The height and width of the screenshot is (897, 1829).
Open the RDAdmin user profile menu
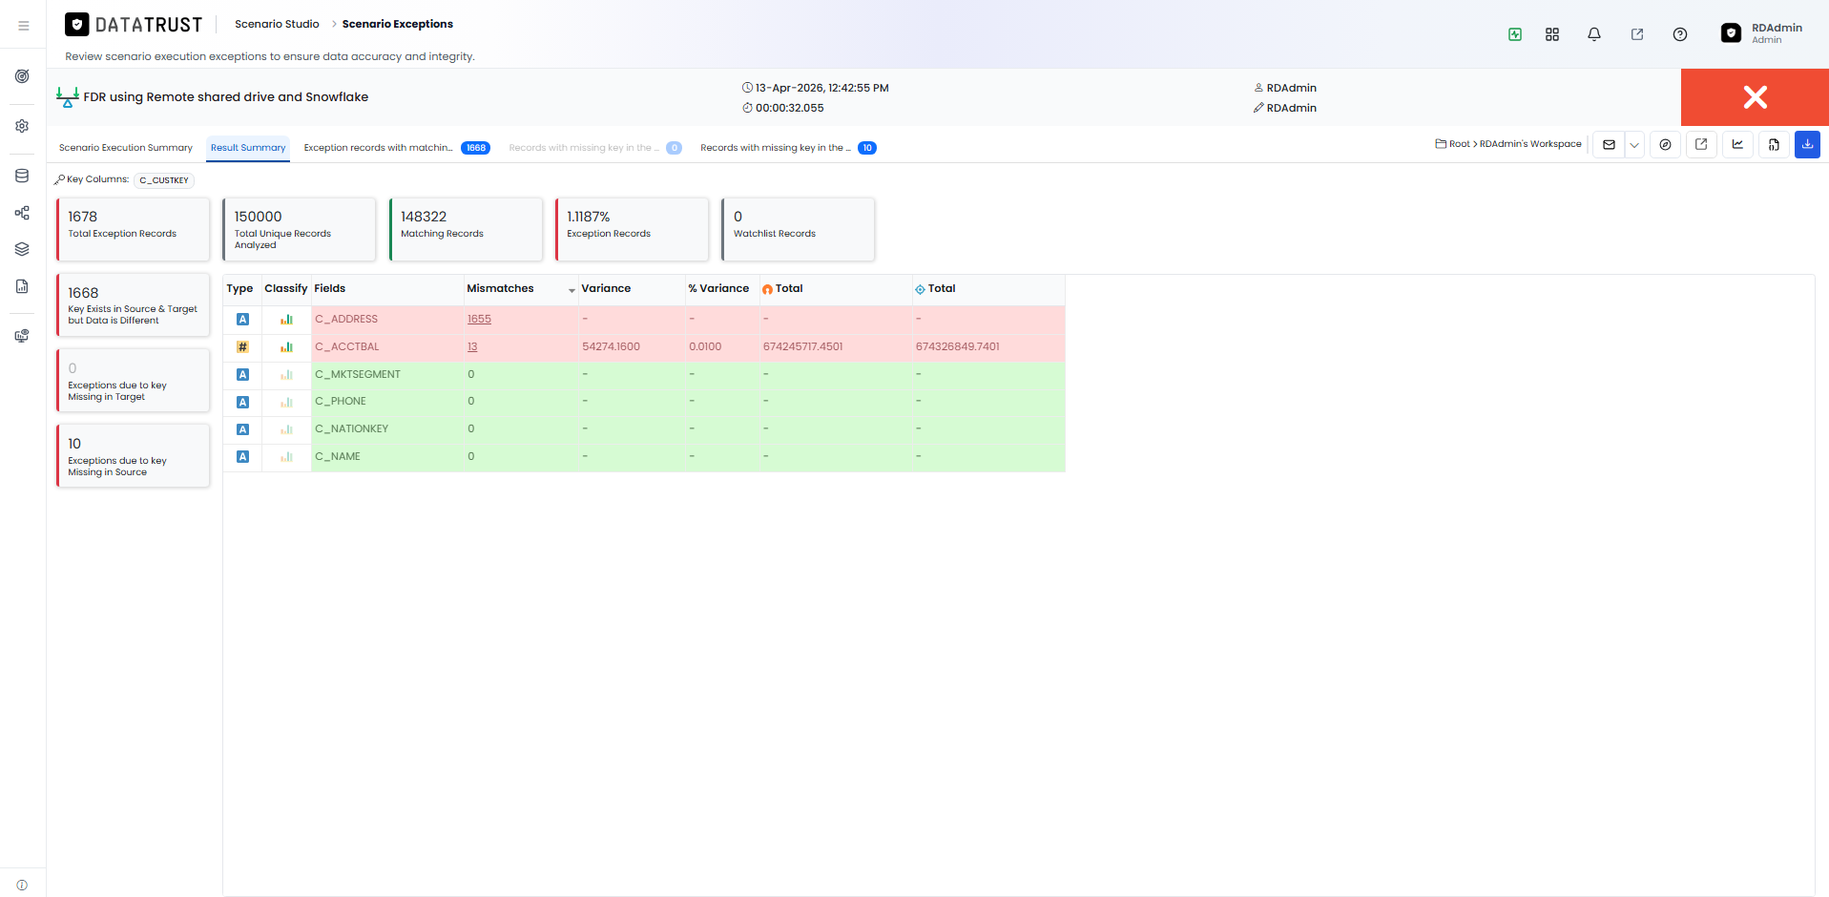coord(1762,33)
